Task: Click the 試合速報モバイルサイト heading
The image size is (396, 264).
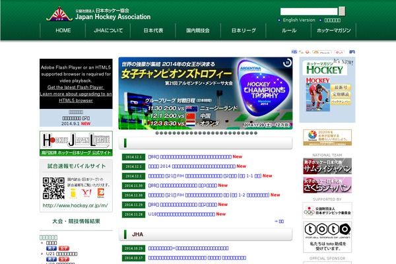Action: point(77,166)
